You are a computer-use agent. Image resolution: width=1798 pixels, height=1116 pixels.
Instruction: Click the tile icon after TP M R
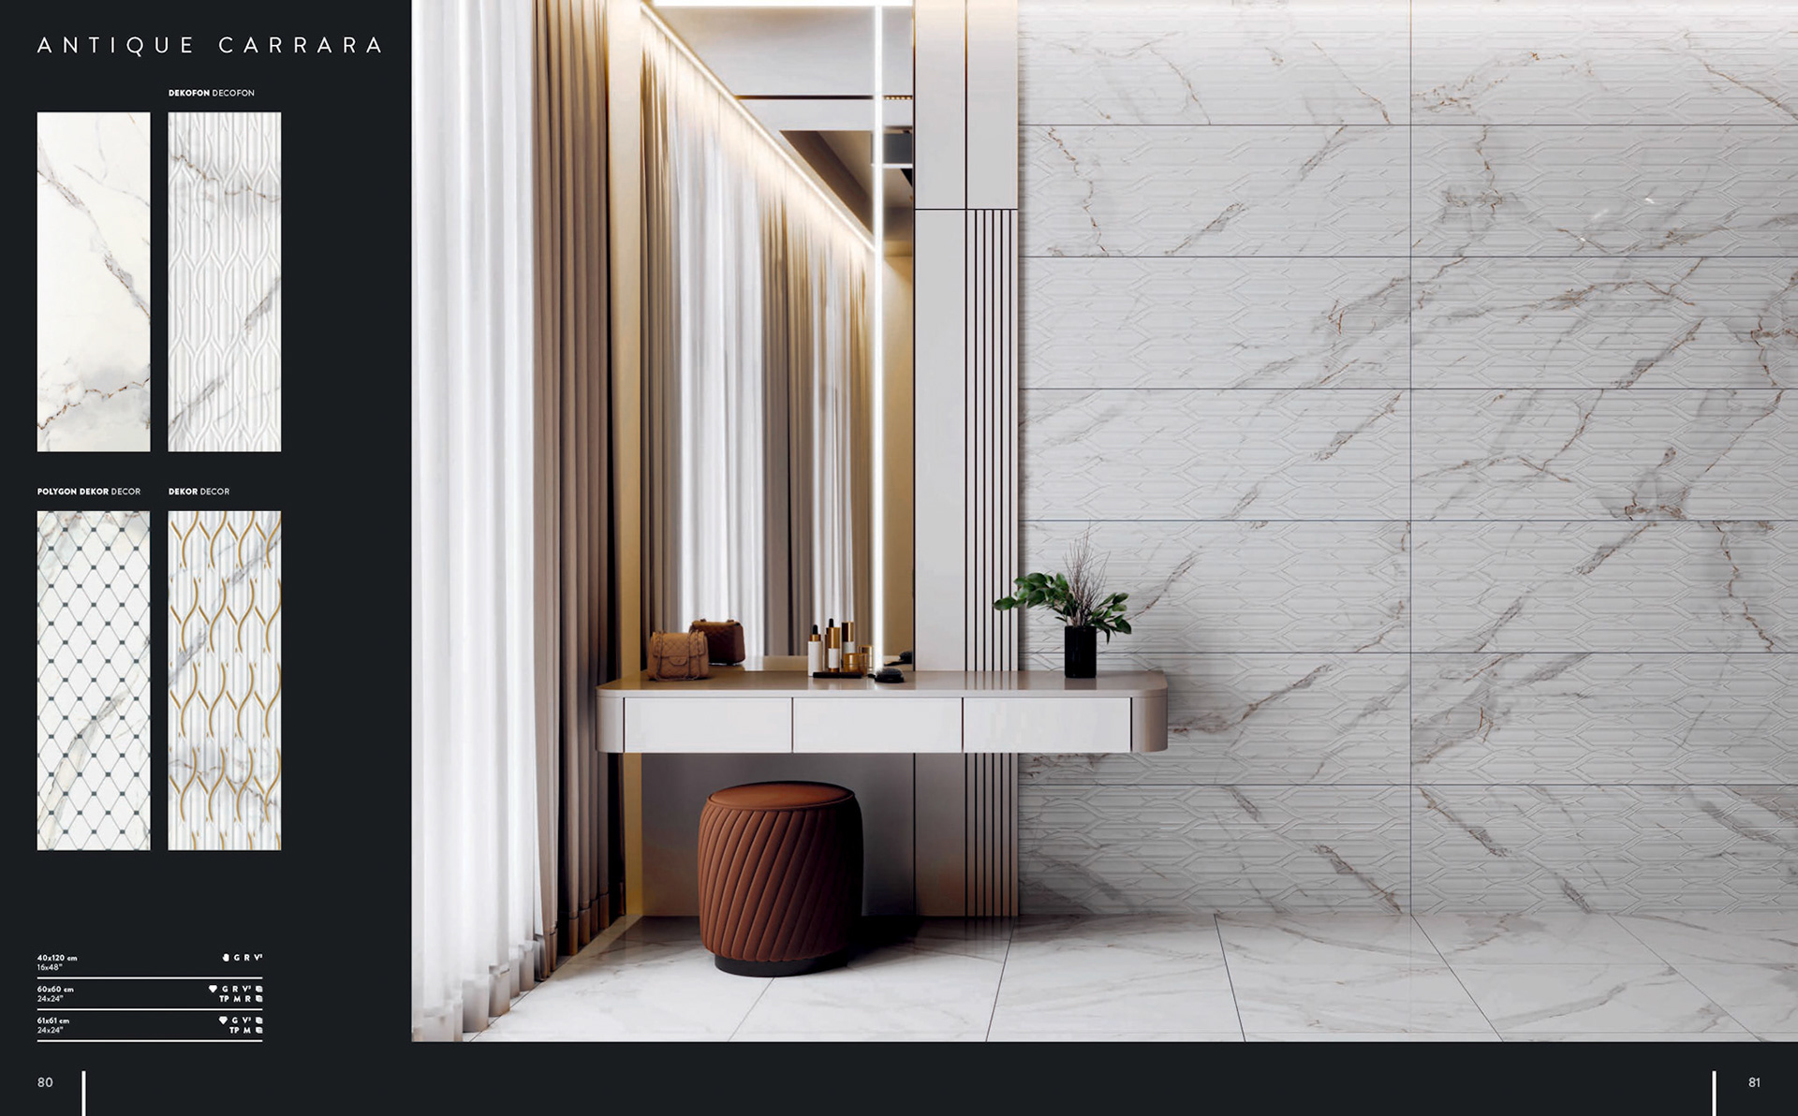point(259,999)
